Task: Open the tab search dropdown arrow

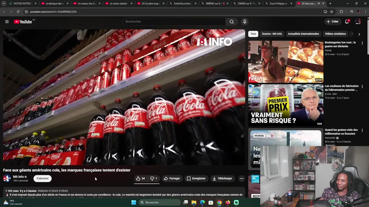Action: (4, 3)
